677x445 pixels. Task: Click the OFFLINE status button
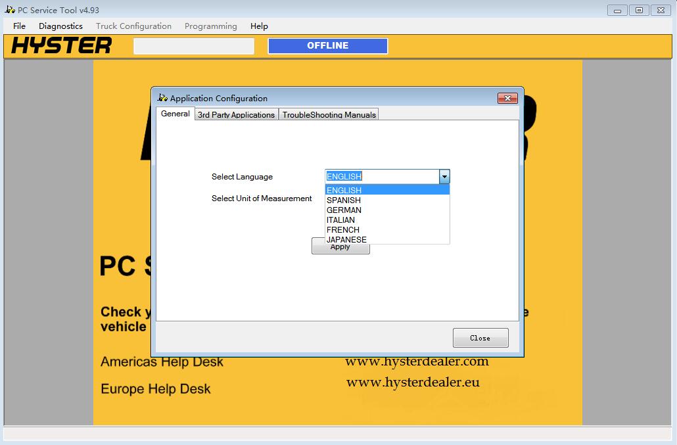[327, 45]
